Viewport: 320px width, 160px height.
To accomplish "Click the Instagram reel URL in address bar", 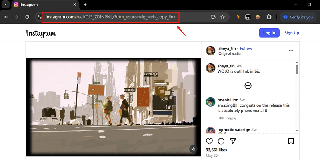I will 110,17.
